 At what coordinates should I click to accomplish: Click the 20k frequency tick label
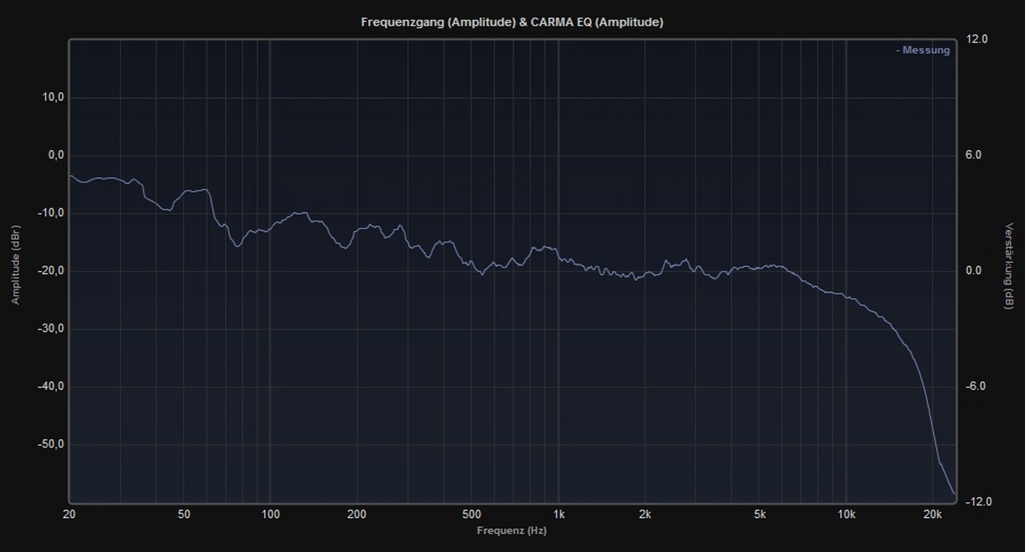(933, 515)
